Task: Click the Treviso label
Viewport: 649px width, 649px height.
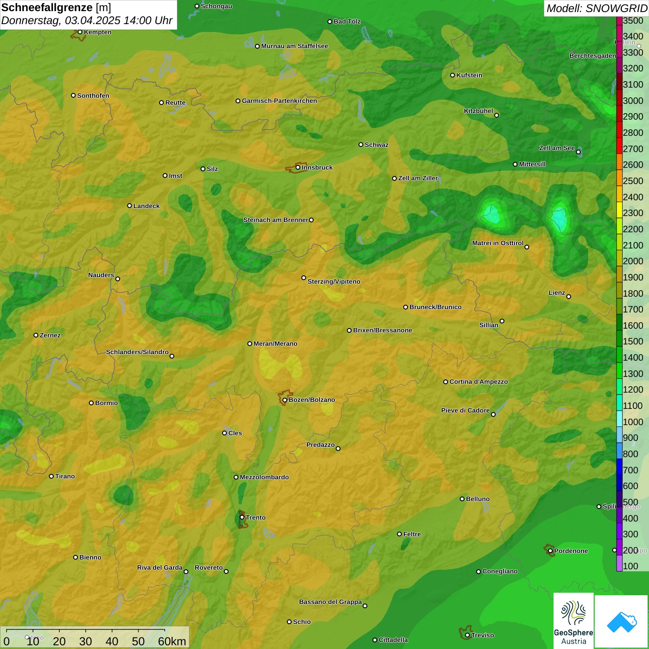Action: [x=483, y=635]
